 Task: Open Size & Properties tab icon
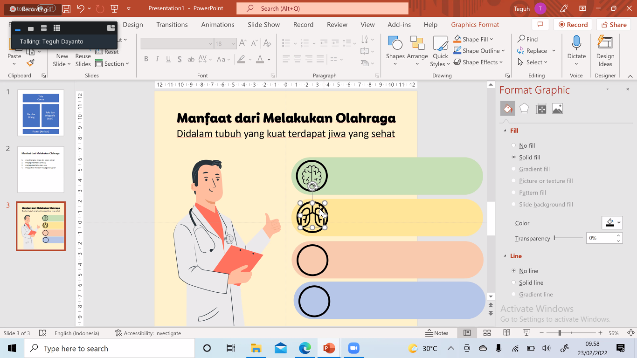[x=541, y=109]
